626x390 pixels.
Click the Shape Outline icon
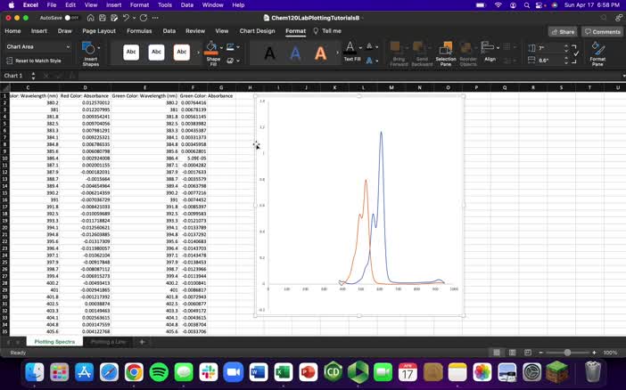pyautogui.click(x=230, y=47)
